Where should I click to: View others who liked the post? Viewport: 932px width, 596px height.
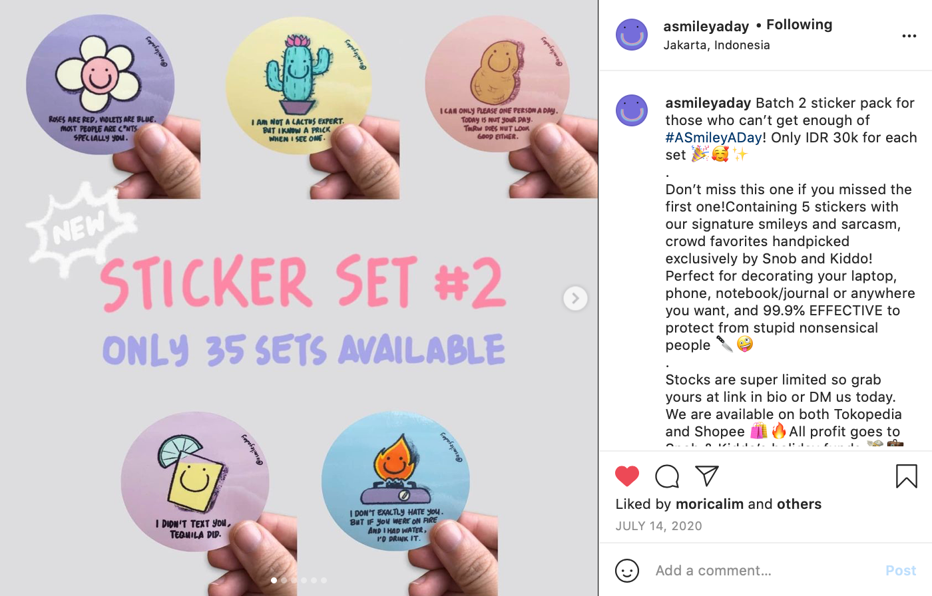click(x=799, y=504)
